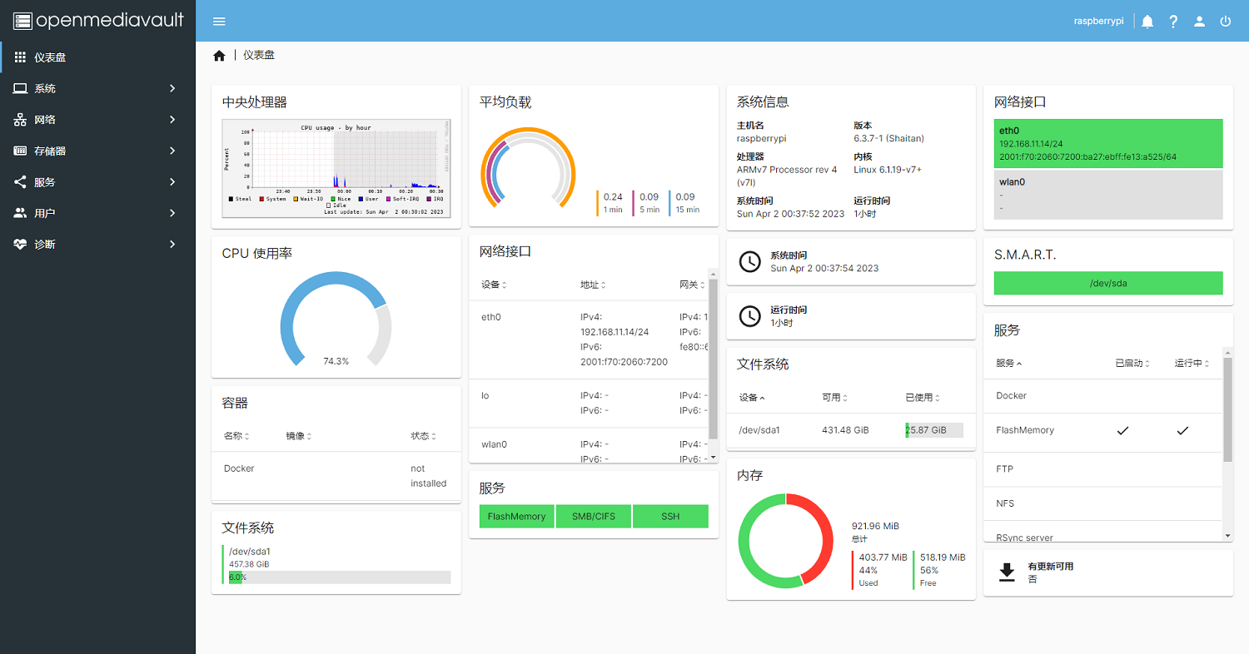This screenshot has width=1249, height=654.
Task: Click the 诊断 heartbeat icon in sidebar
Action: click(x=20, y=245)
